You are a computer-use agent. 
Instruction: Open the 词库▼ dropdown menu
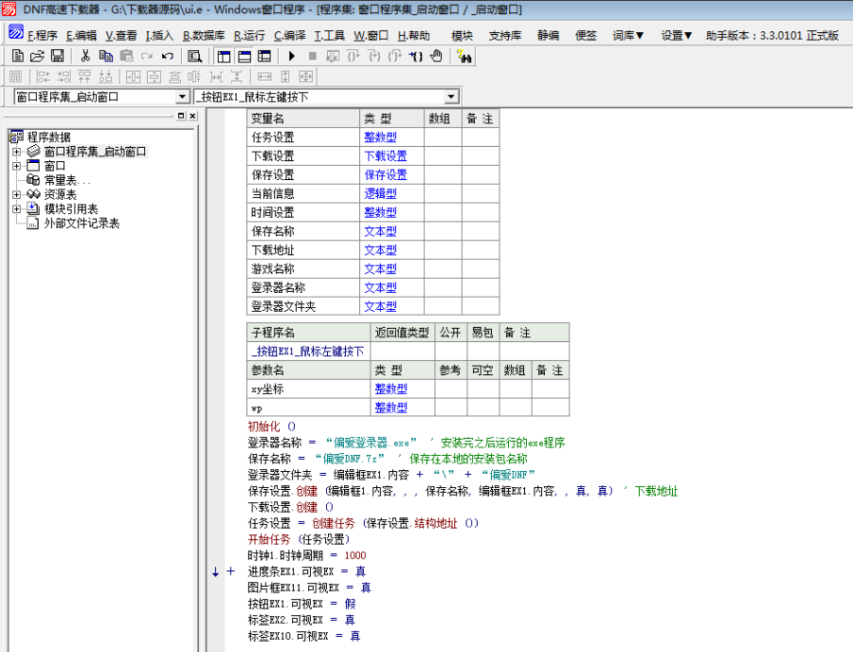pos(627,35)
